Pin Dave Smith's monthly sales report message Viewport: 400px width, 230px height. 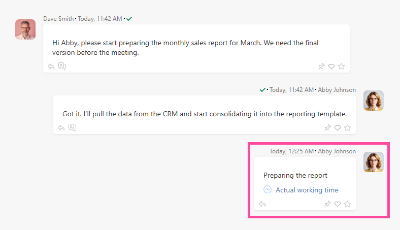coord(321,67)
